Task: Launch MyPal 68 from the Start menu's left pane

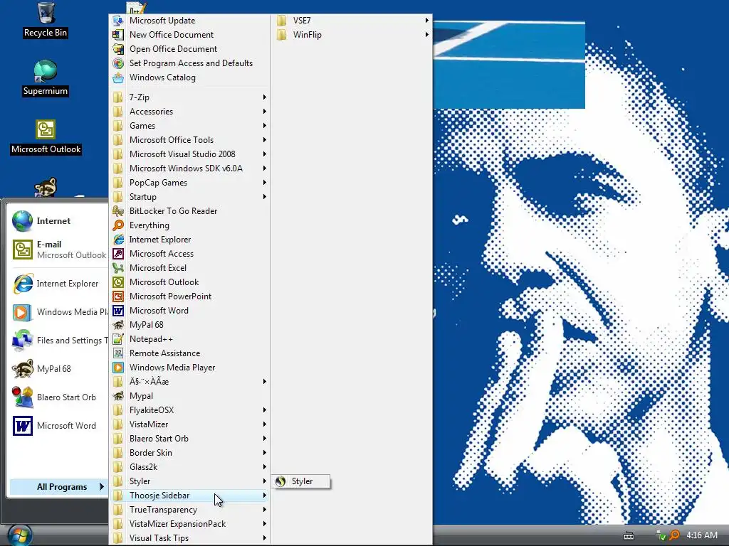Action: coord(58,369)
